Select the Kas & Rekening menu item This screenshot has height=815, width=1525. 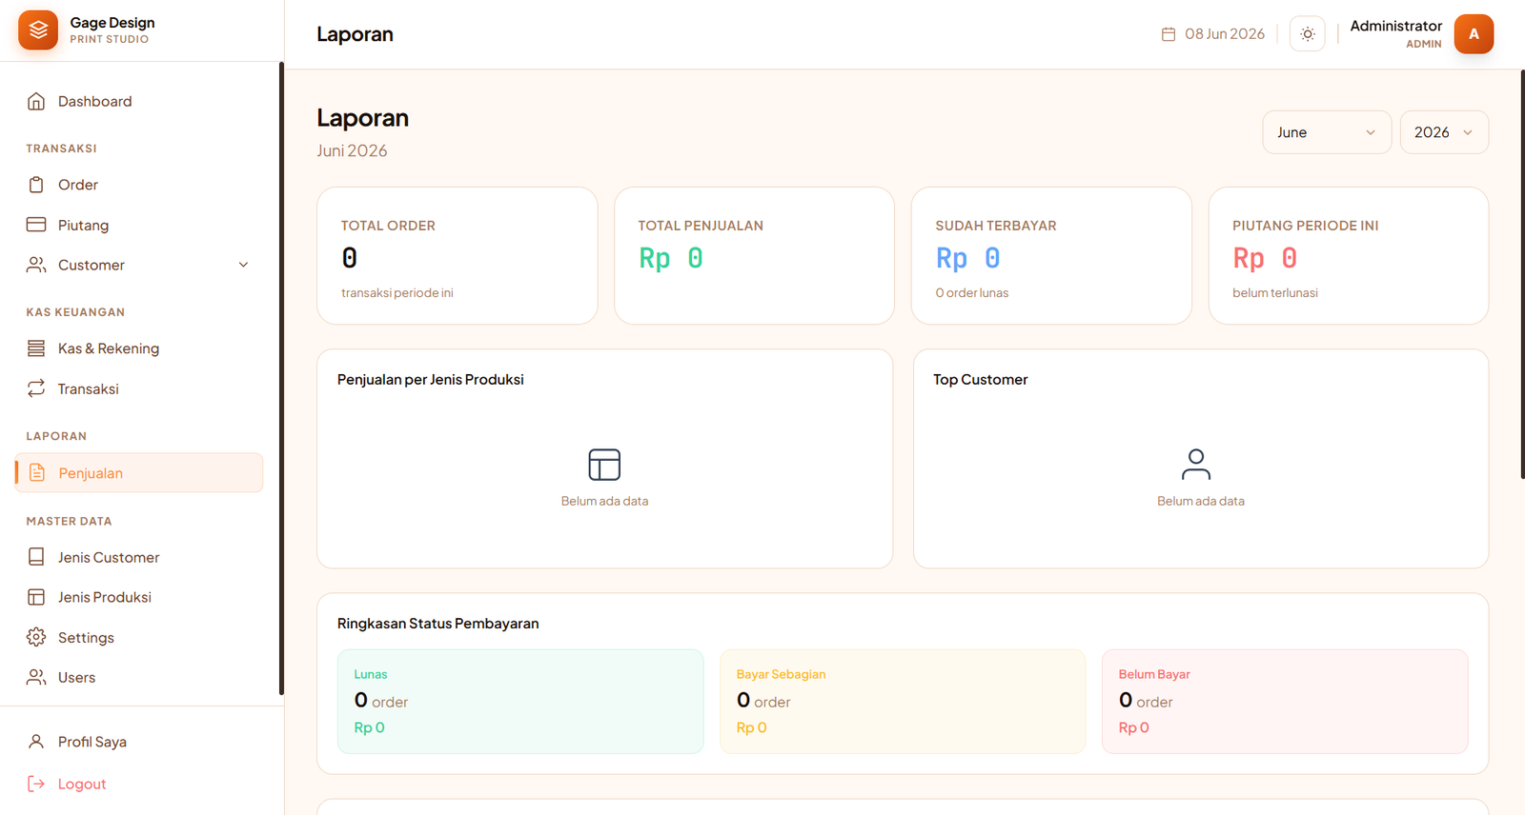coord(139,348)
